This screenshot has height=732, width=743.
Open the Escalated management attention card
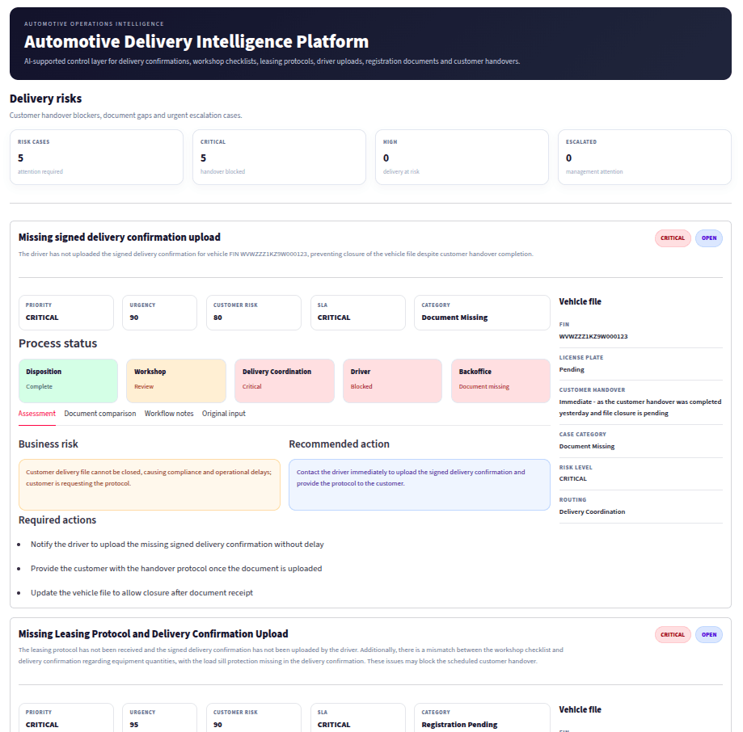coord(644,158)
